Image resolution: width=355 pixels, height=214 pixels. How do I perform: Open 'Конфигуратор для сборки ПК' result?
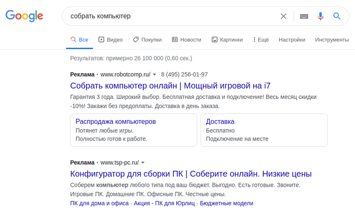click(191, 174)
